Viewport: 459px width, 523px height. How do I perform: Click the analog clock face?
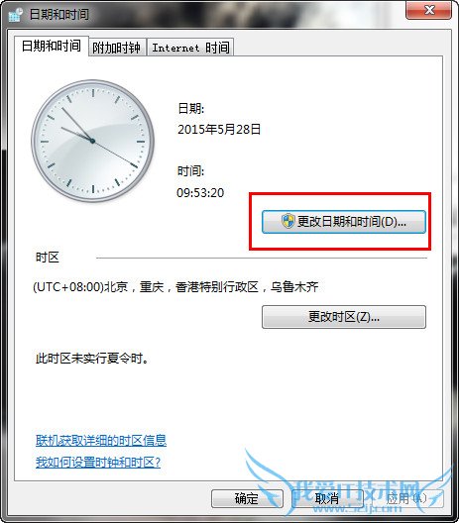93,141
